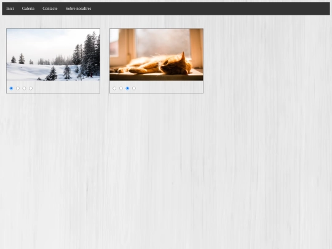Open the Inici menu link
Screen dimensions: 332x249
(x=10, y=9)
